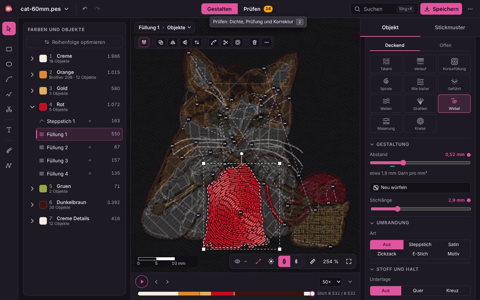Select the Text tool in left sidebar
Screen dimensions: 480x300
pos(9,130)
